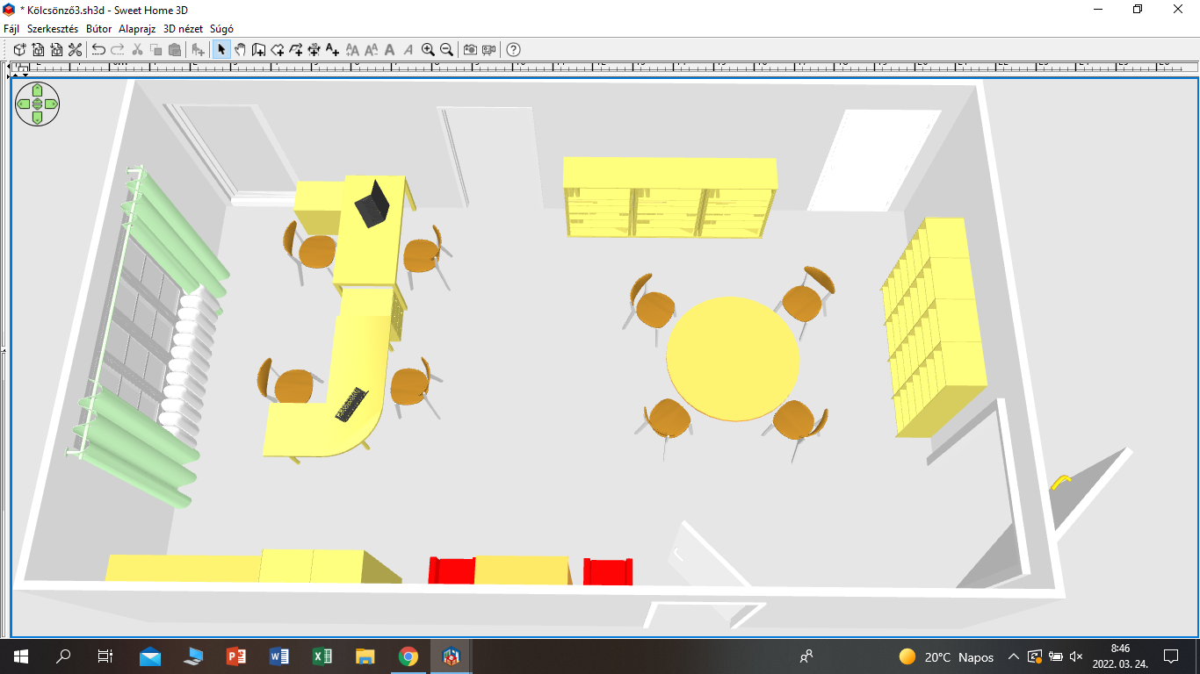Click the 3D view navigation up arrow
Image resolution: width=1200 pixels, height=674 pixels.
37,90
